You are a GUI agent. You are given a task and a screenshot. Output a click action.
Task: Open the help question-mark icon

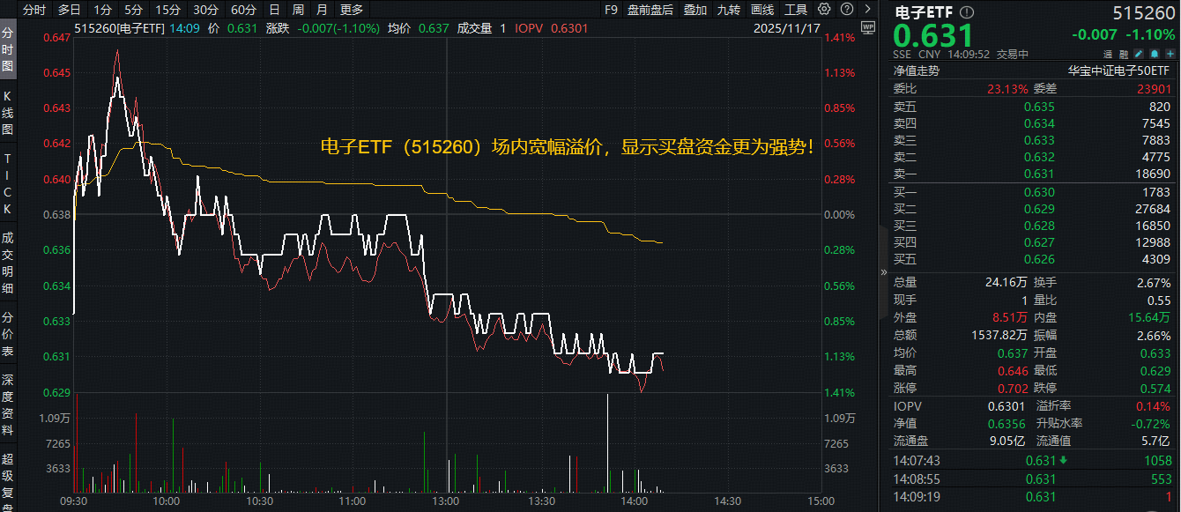point(847,10)
